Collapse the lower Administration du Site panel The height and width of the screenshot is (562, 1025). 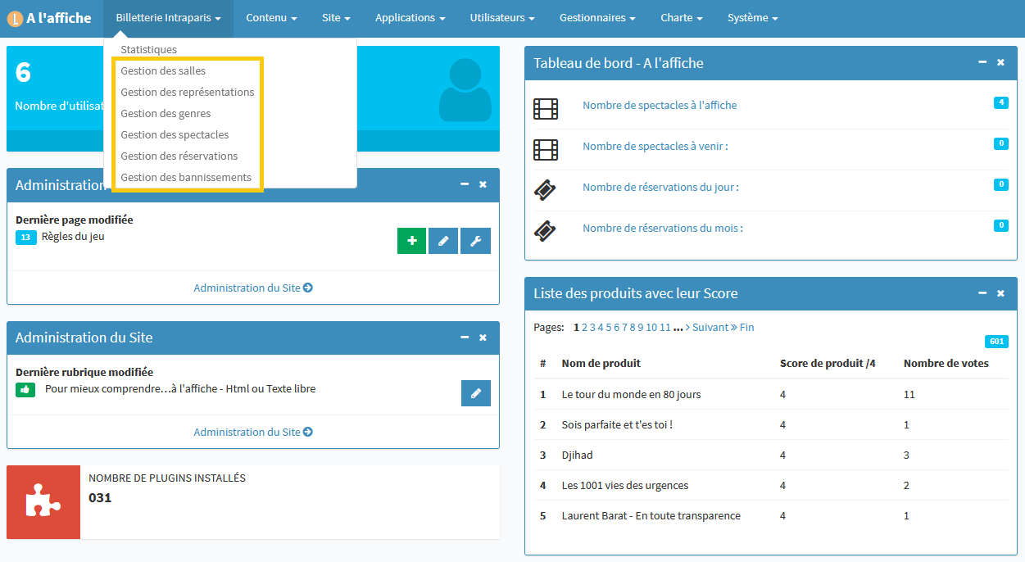click(x=465, y=337)
